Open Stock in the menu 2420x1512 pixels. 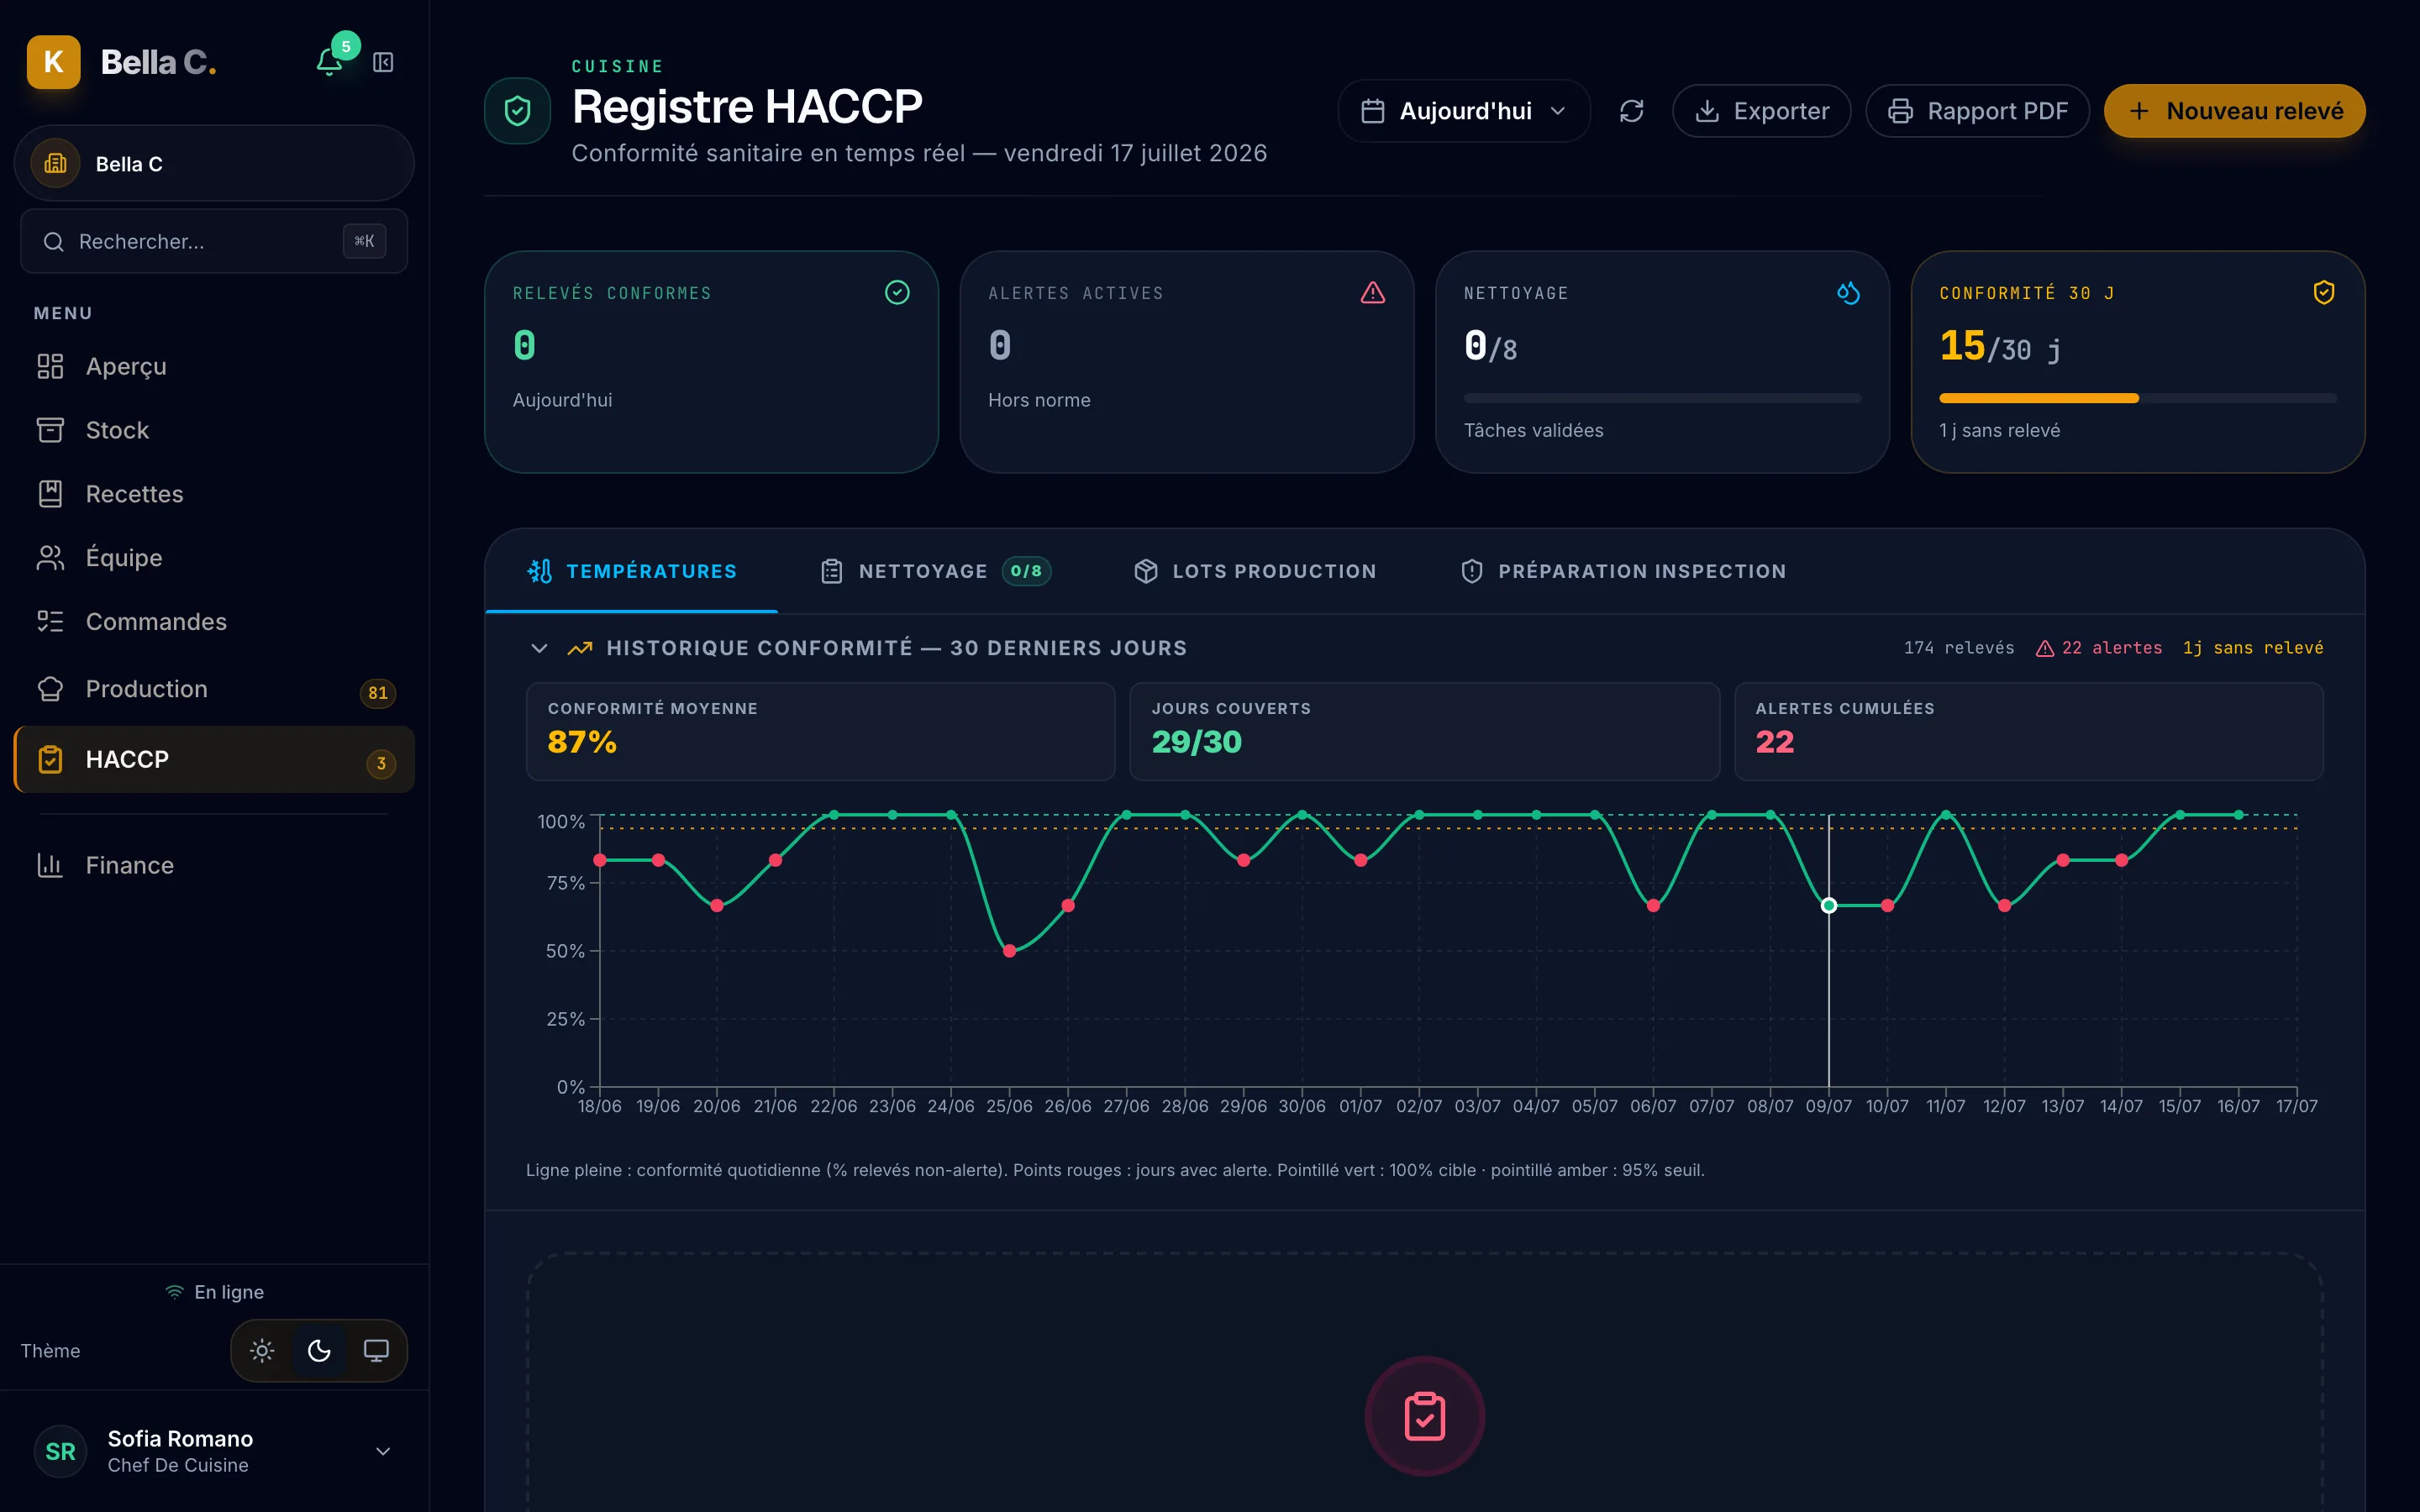(214, 430)
